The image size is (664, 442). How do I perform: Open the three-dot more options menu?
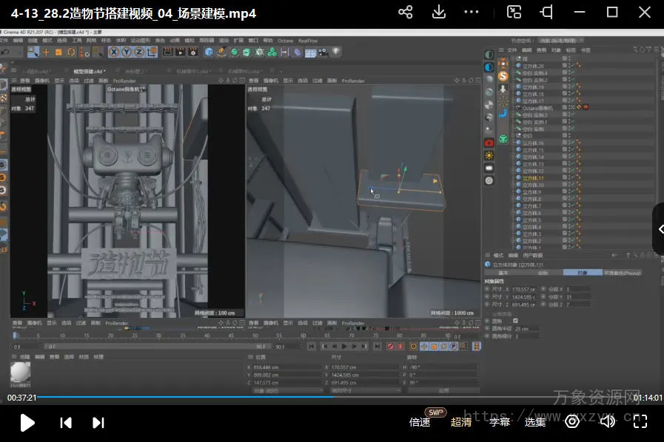pyautogui.click(x=471, y=13)
